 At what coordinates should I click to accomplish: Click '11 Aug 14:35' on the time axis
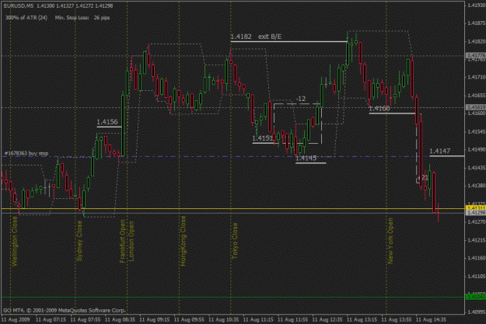tap(431, 319)
